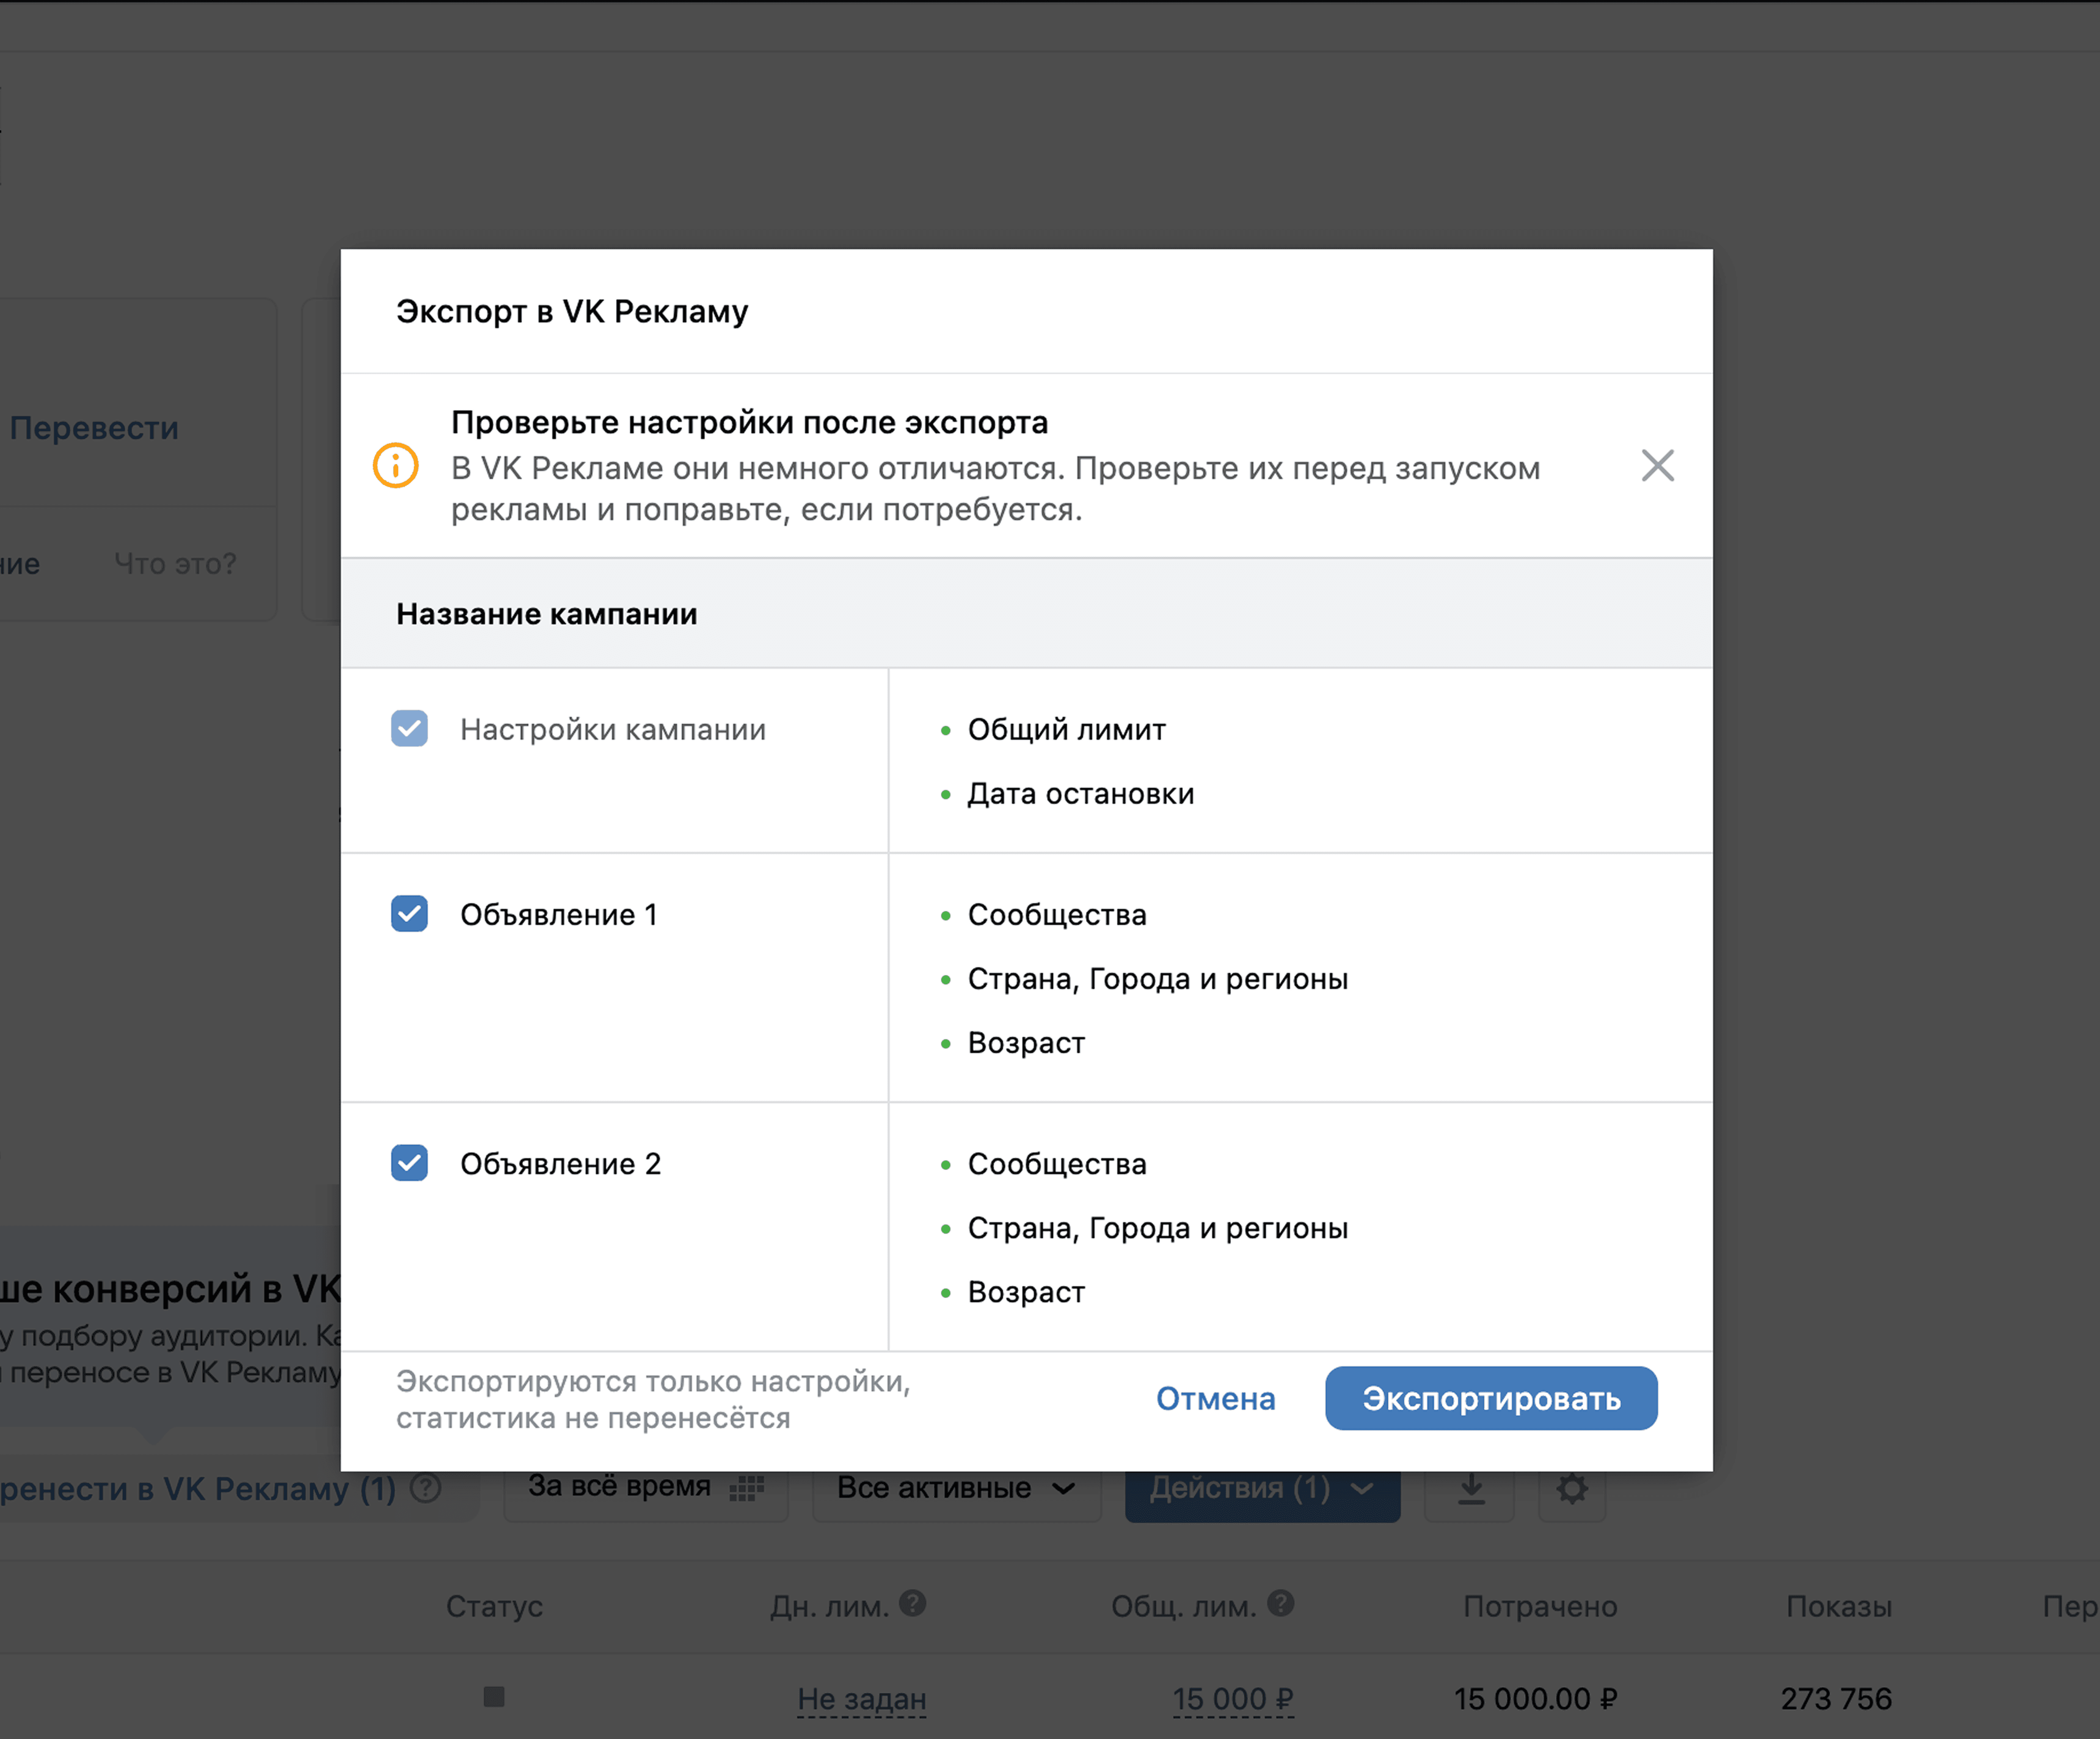The image size is (2100, 1739).
Task: Toggle the Настройки кампании checkbox
Action: [x=409, y=729]
